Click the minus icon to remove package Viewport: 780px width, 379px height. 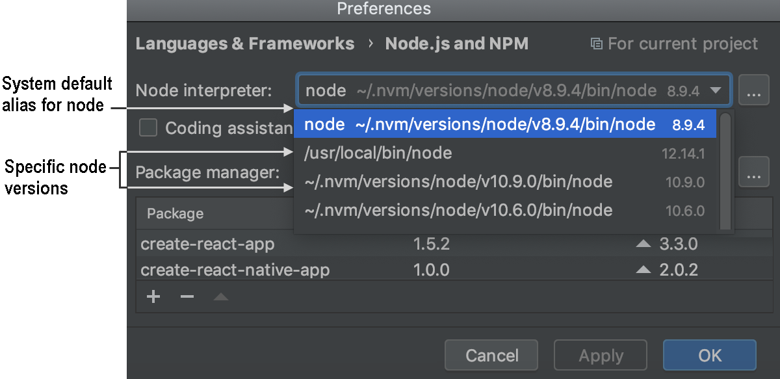click(187, 297)
